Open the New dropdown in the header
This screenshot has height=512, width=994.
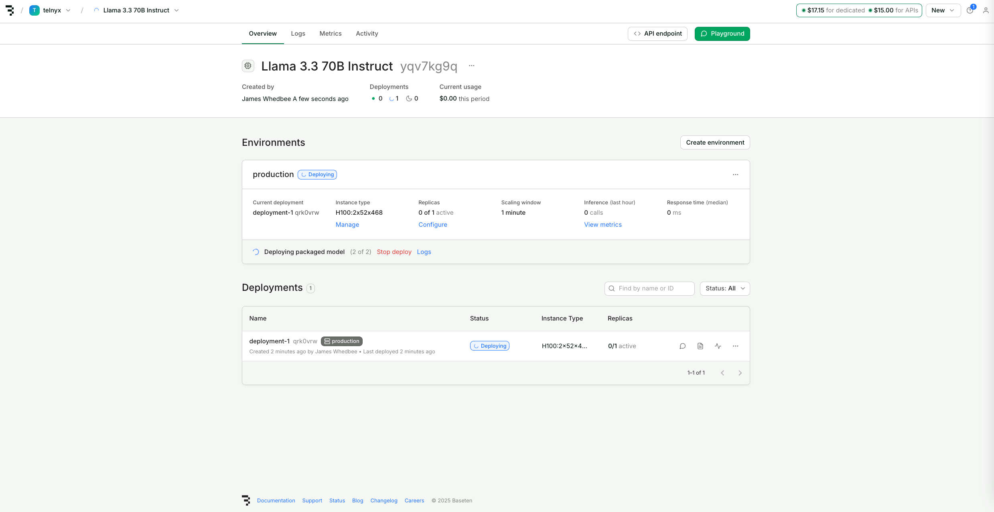[x=943, y=10]
